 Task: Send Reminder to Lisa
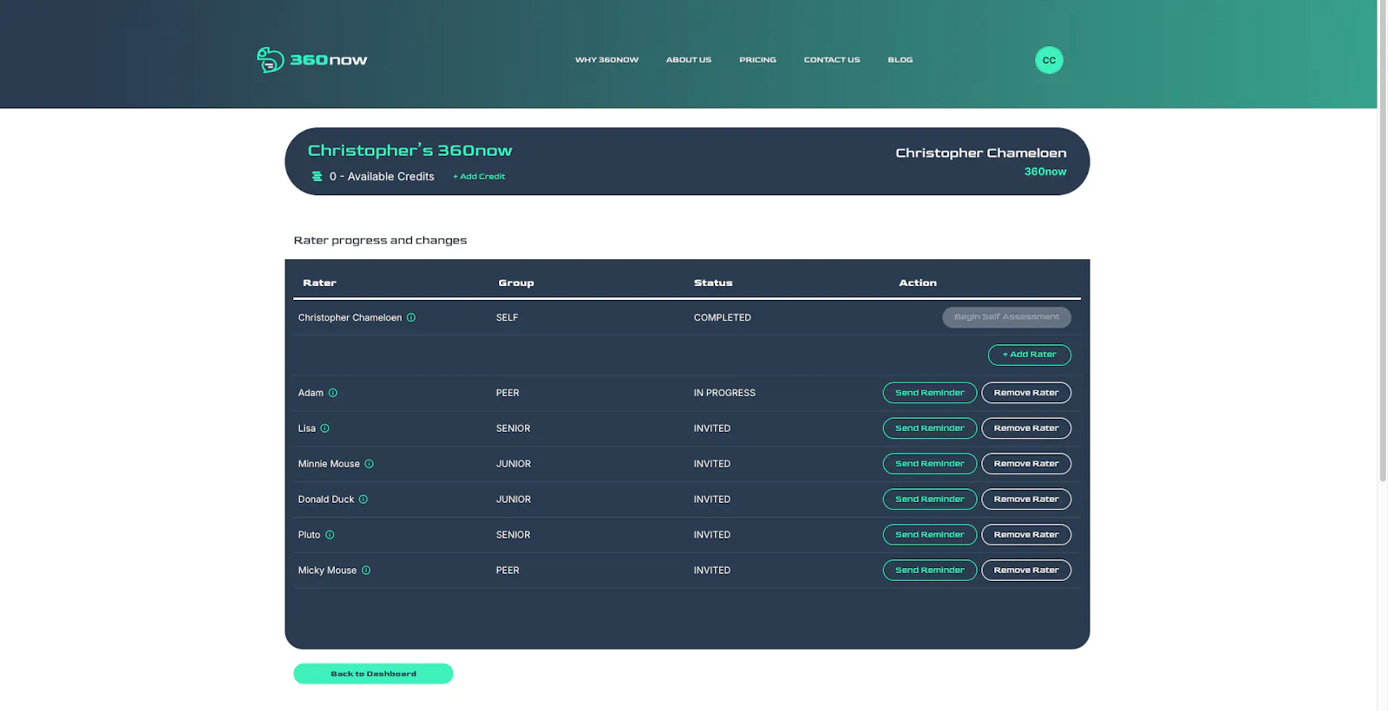[930, 428]
